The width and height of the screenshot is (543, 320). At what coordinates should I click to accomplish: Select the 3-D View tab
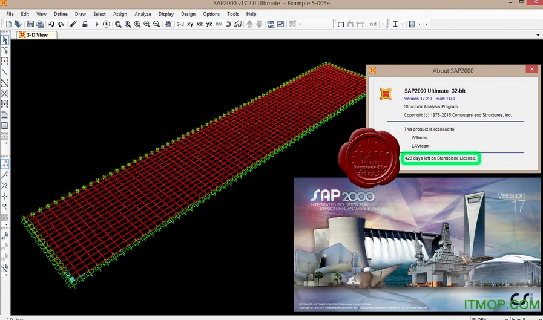pyautogui.click(x=38, y=35)
